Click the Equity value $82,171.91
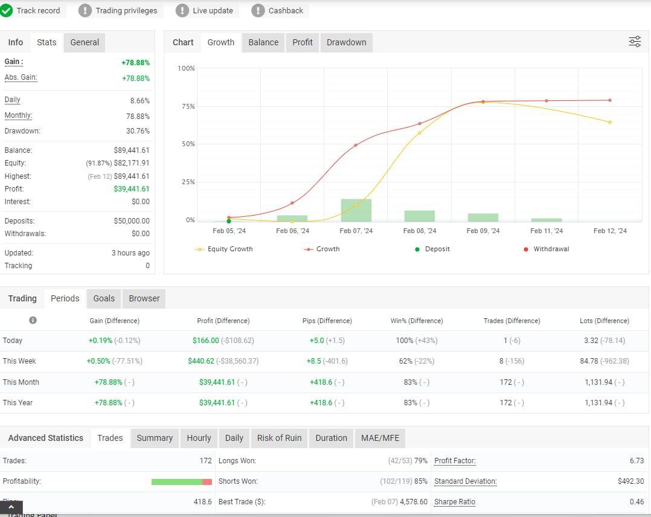The height and width of the screenshot is (517, 651). point(132,163)
